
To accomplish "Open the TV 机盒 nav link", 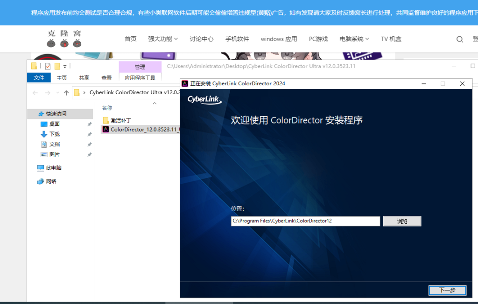I will (391, 39).
